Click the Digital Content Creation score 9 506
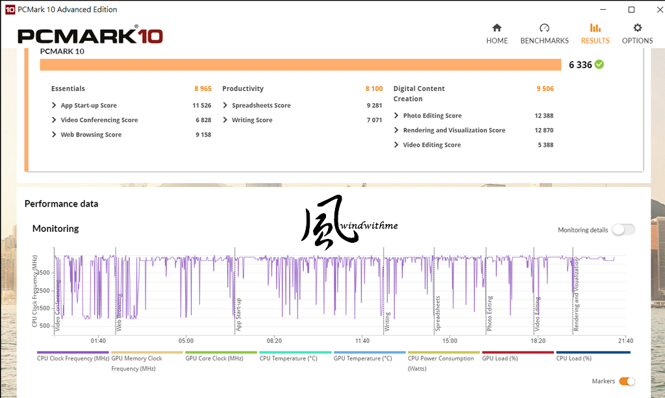The width and height of the screenshot is (665, 398). coord(545,88)
